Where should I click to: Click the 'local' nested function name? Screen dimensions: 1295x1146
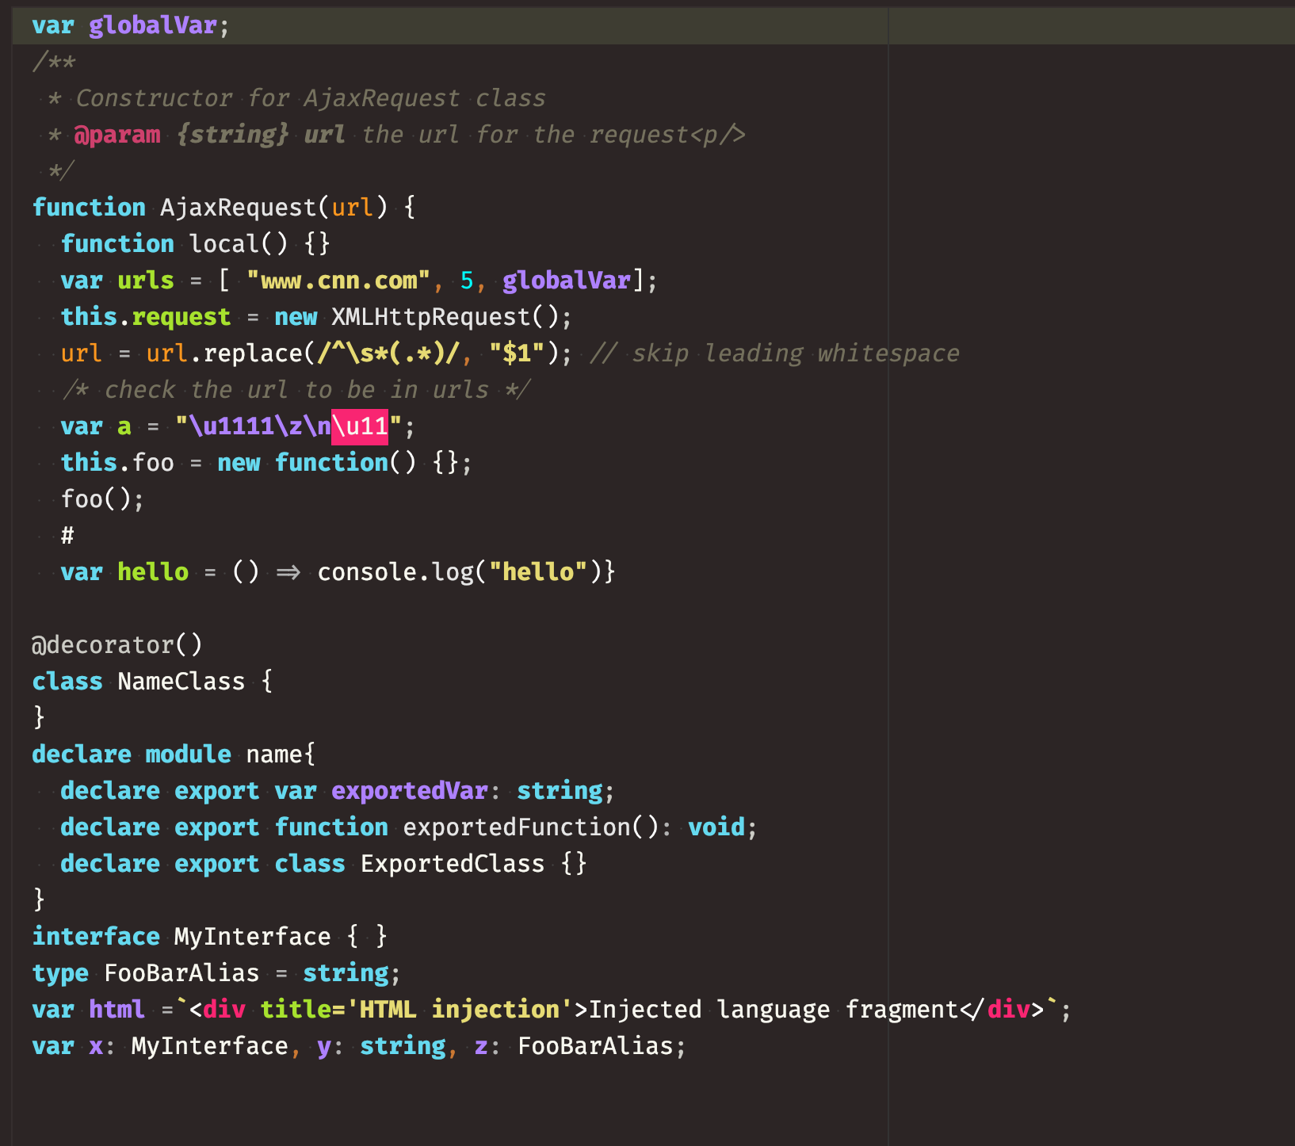click(x=224, y=244)
